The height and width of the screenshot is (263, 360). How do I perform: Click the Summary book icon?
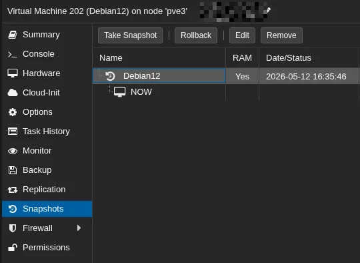tap(13, 35)
